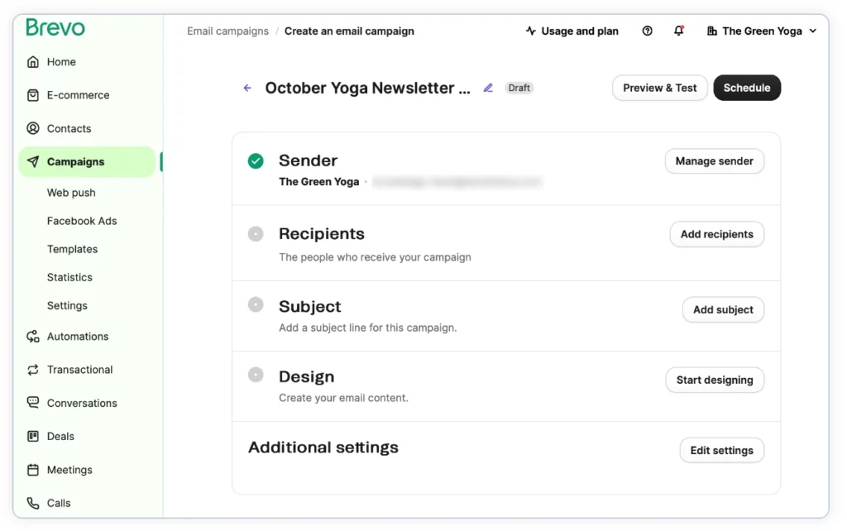The width and height of the screenshot is (847, 531).
Task: Click Add recipients button
Action: [x=716, y=234]
